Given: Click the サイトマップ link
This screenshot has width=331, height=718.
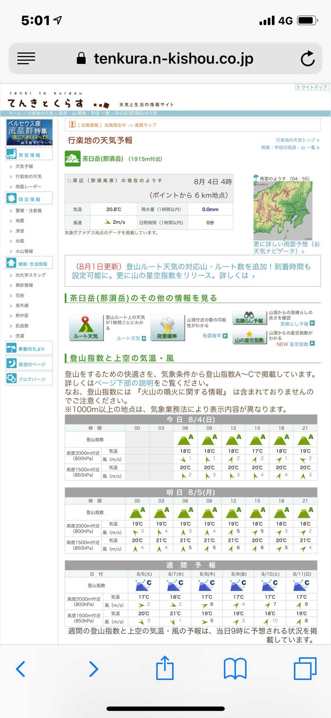Looking at the screenshot, I should (312, 87).
